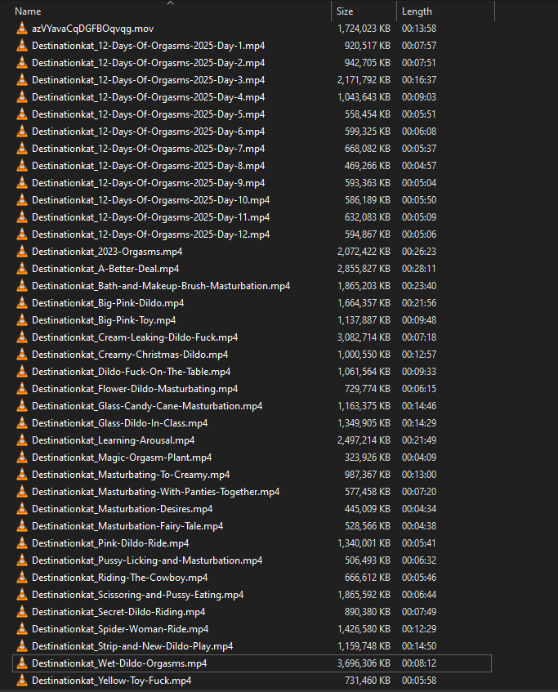558x692 pixels.
Task: Click VLC icon of Destinationkat_Magic-Orgasm-Plant.mp4
Action: point(21,458)
